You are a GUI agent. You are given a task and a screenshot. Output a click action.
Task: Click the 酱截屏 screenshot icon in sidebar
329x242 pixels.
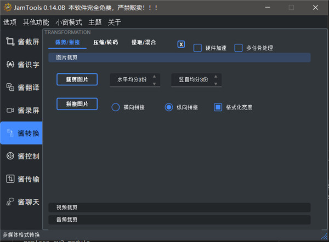tap(10, 42)
